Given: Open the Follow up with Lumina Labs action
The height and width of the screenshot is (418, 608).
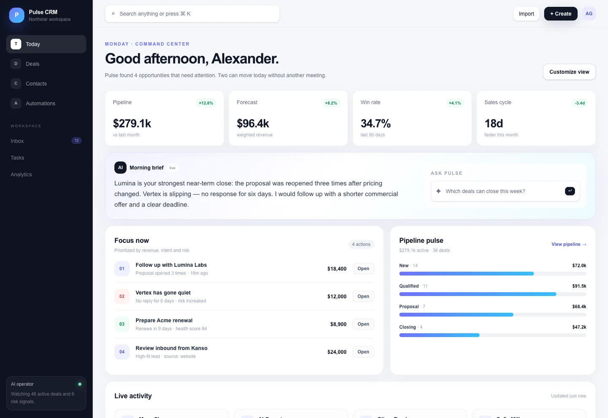Looking at the screenshot, I should tap(363, 269).
